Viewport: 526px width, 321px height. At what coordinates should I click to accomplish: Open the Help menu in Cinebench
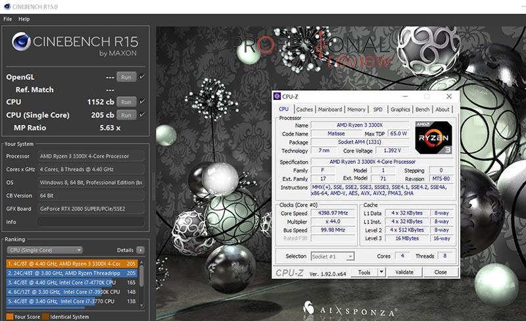click(x=24, y=19)
